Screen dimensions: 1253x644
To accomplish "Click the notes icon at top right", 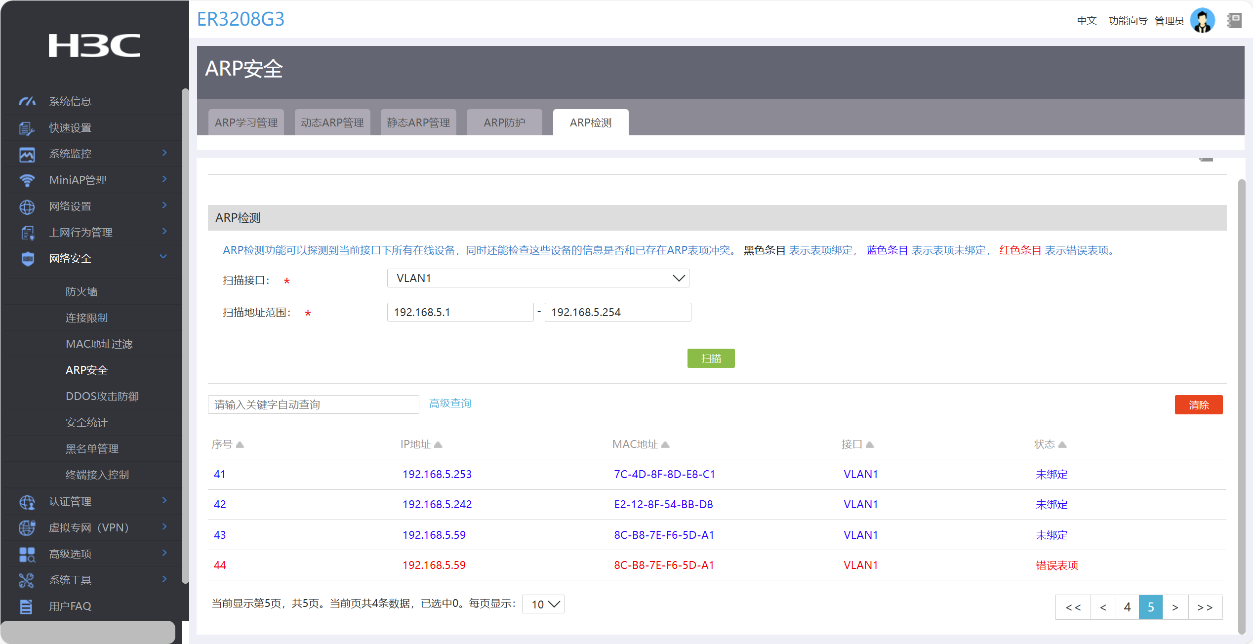I will pos(1234,21).
